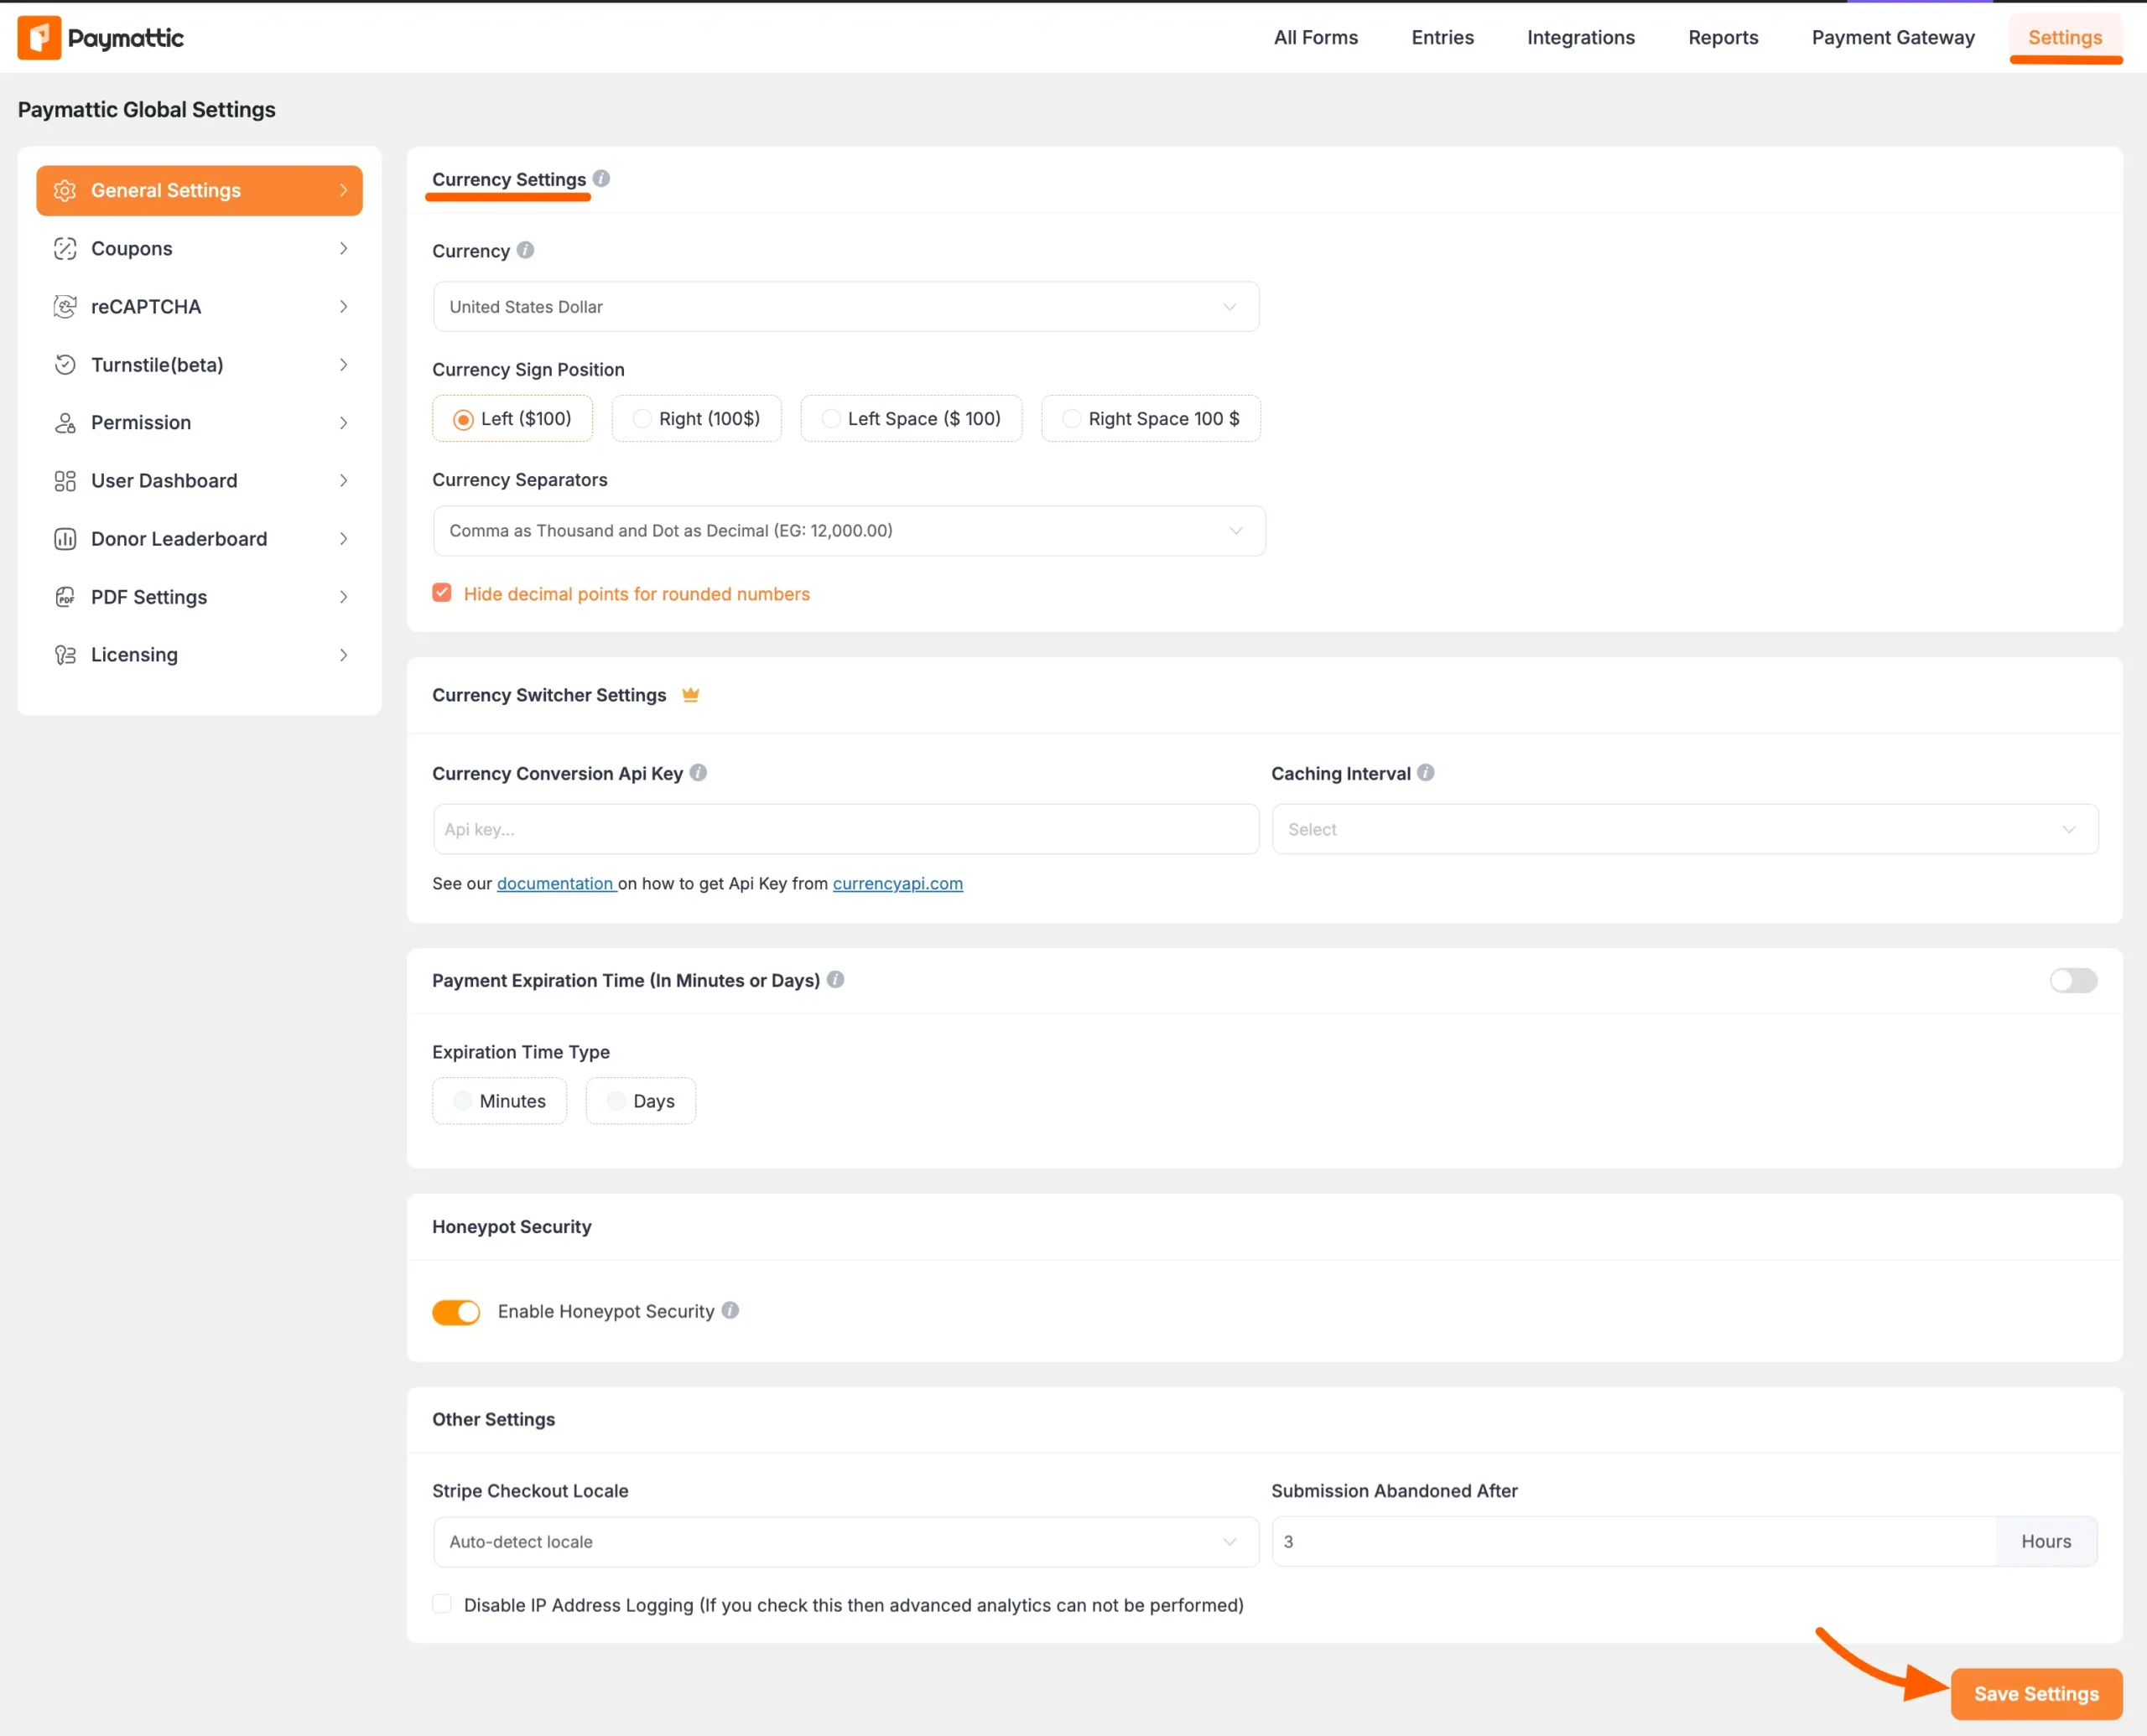Expand the Stripe Checkout Locale dropdown
Screen dimensions: 2147x1736
(x=845, y=1542)
